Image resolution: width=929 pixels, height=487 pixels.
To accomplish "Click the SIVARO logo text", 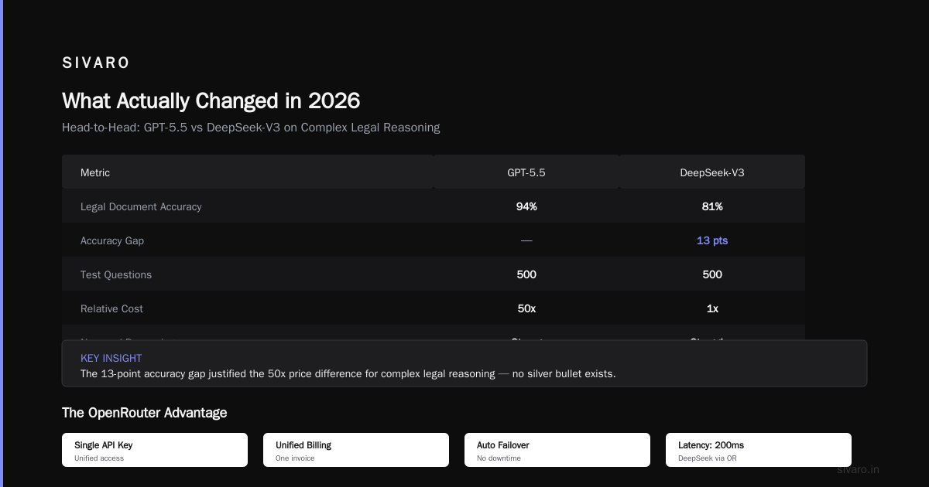I will (x=96, y=63).
